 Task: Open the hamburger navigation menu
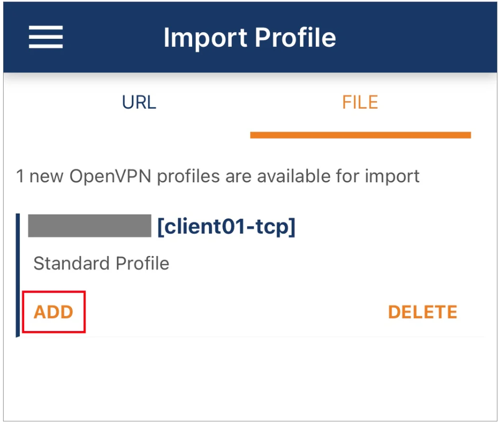pyautogui.click(x=45, y=37)
